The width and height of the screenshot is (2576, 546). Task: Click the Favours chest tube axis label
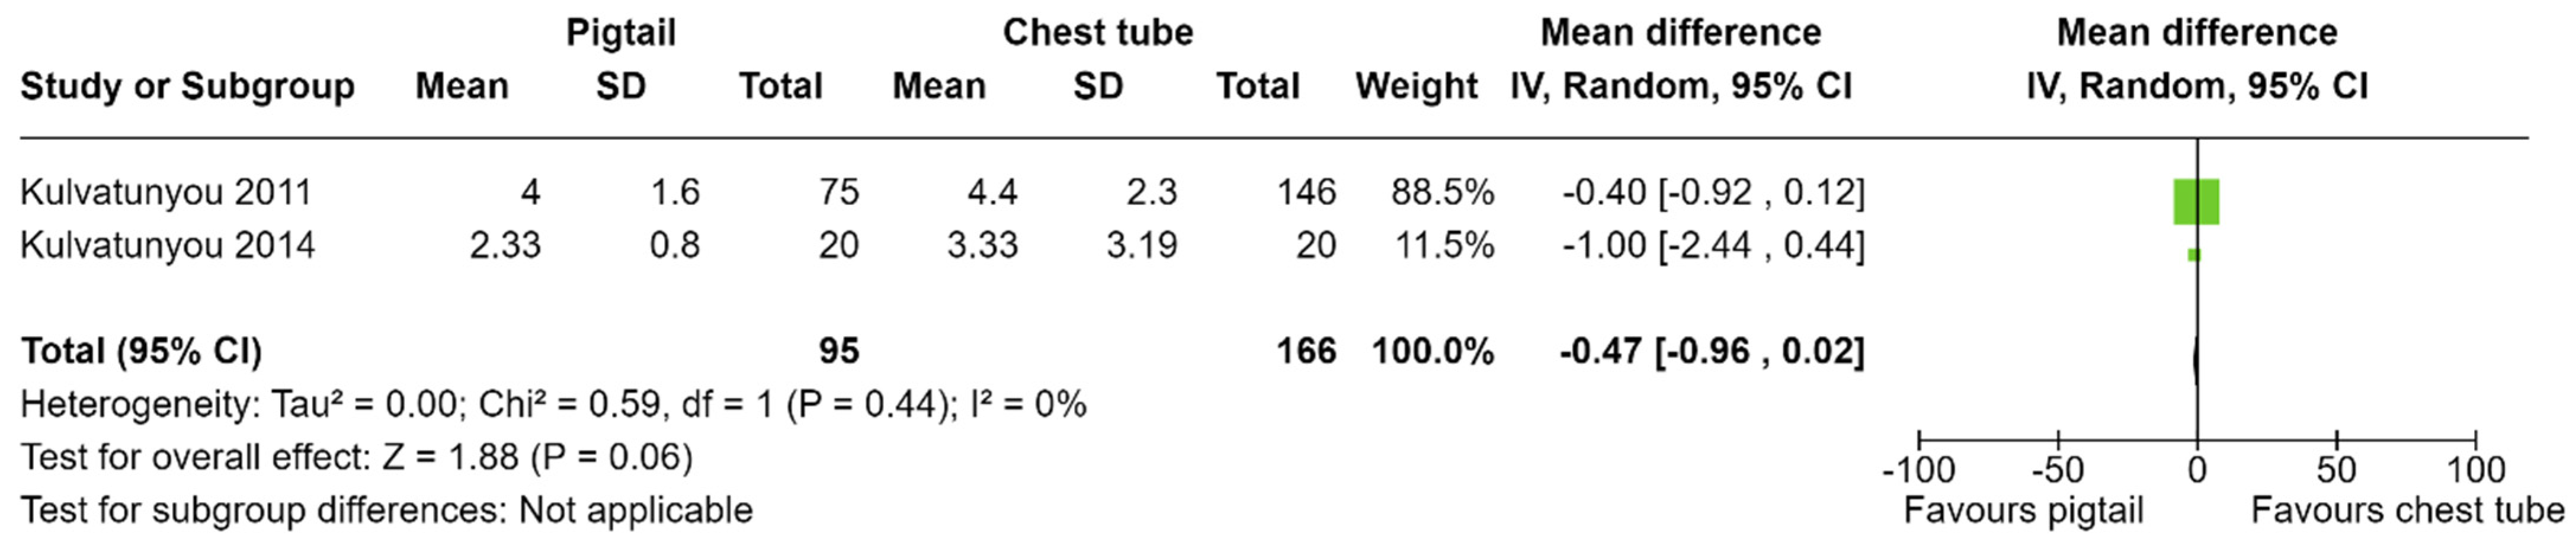tap(2408, 511)
